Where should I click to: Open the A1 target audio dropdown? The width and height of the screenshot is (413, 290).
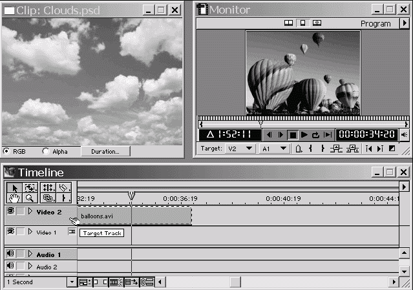click(x=274, y=149)
